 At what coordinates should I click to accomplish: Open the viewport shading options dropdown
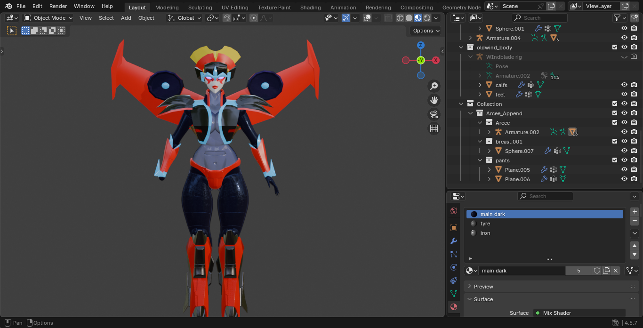point(436,18)
